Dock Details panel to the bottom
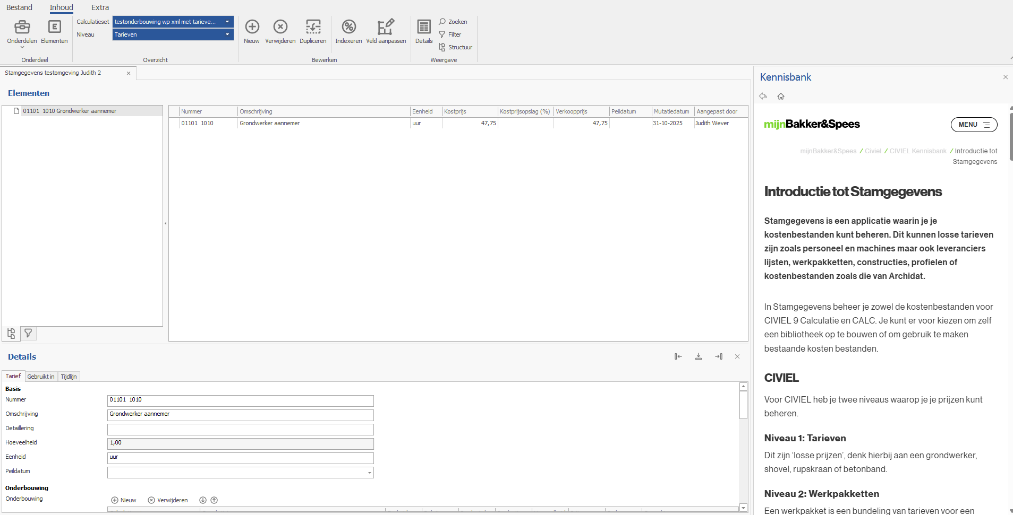1013x515 pixels. coord(699,356)
